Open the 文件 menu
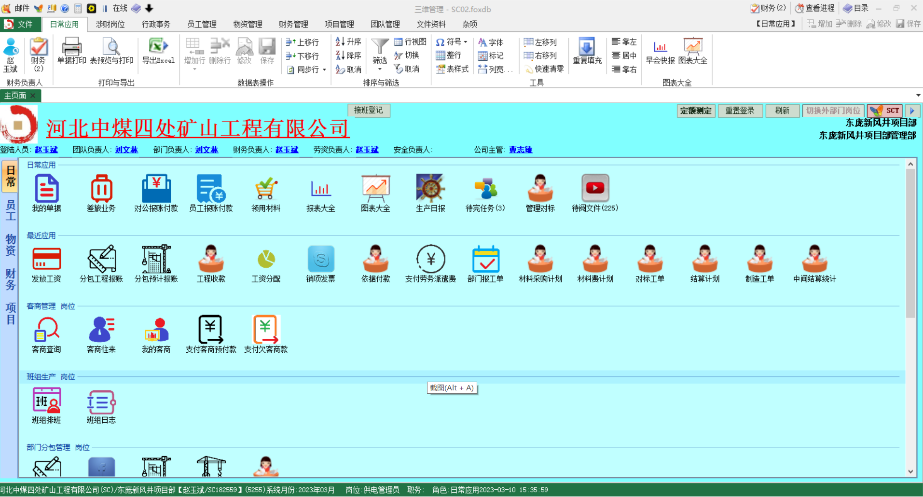The height and width of the screenshot is (497, 923). pos(19,24)
